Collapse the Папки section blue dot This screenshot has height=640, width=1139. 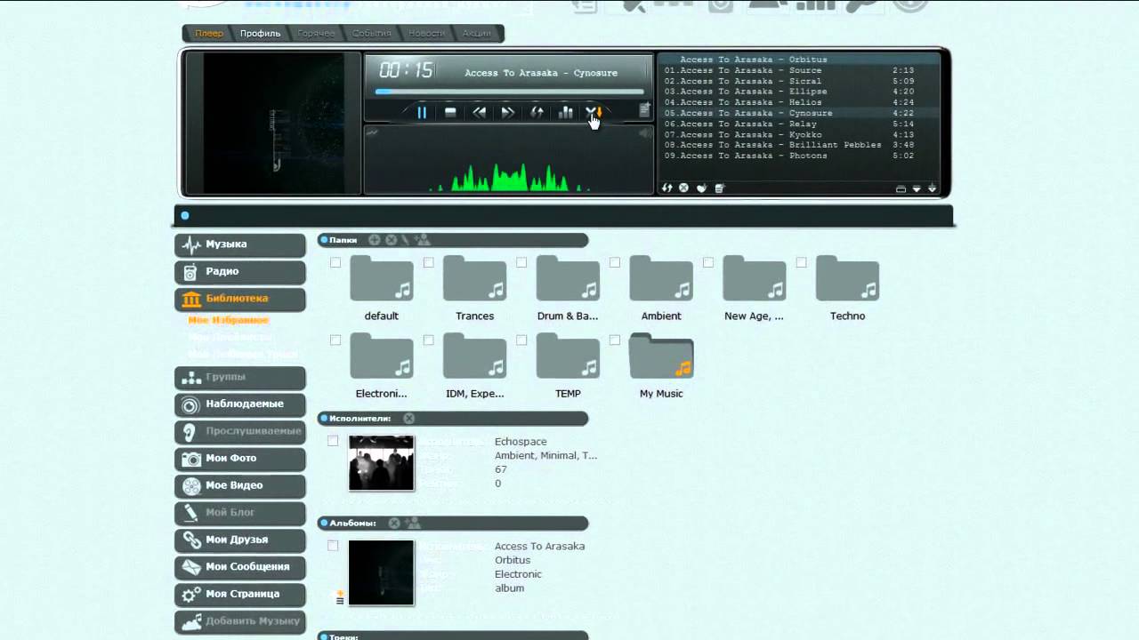coord(324,240)
